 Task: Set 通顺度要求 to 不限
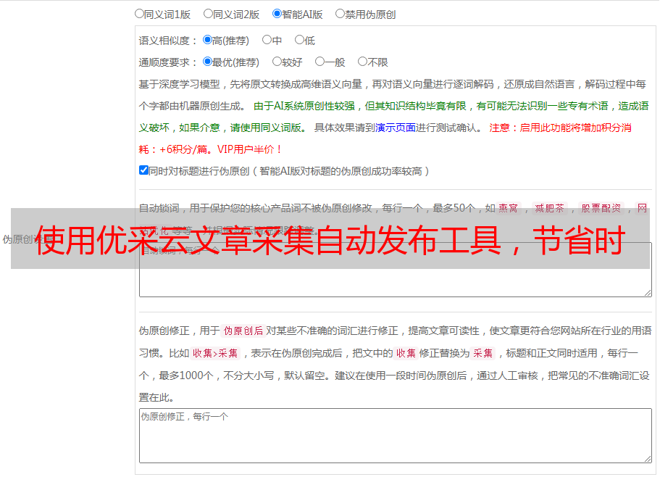[x=362, y=62]
